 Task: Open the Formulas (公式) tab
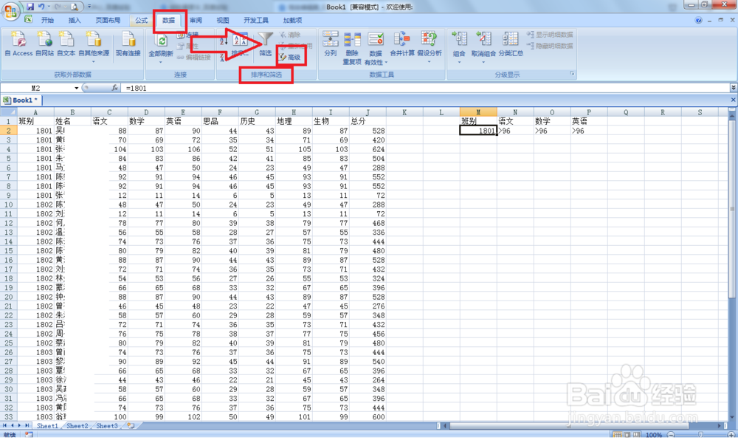(x=141, y=20)
